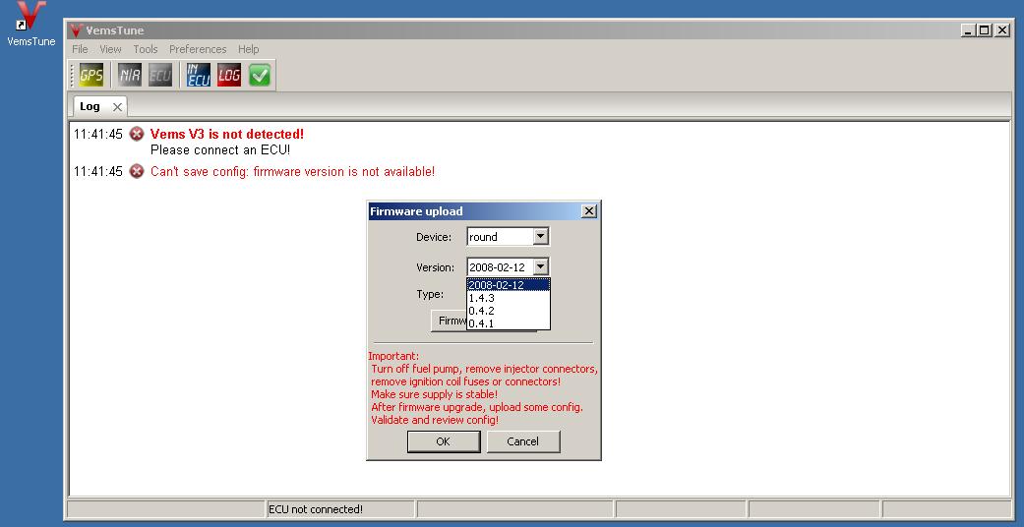Click the 'Vems V3 is not detected!' message

pyautogui.click(x=226, y=134)
